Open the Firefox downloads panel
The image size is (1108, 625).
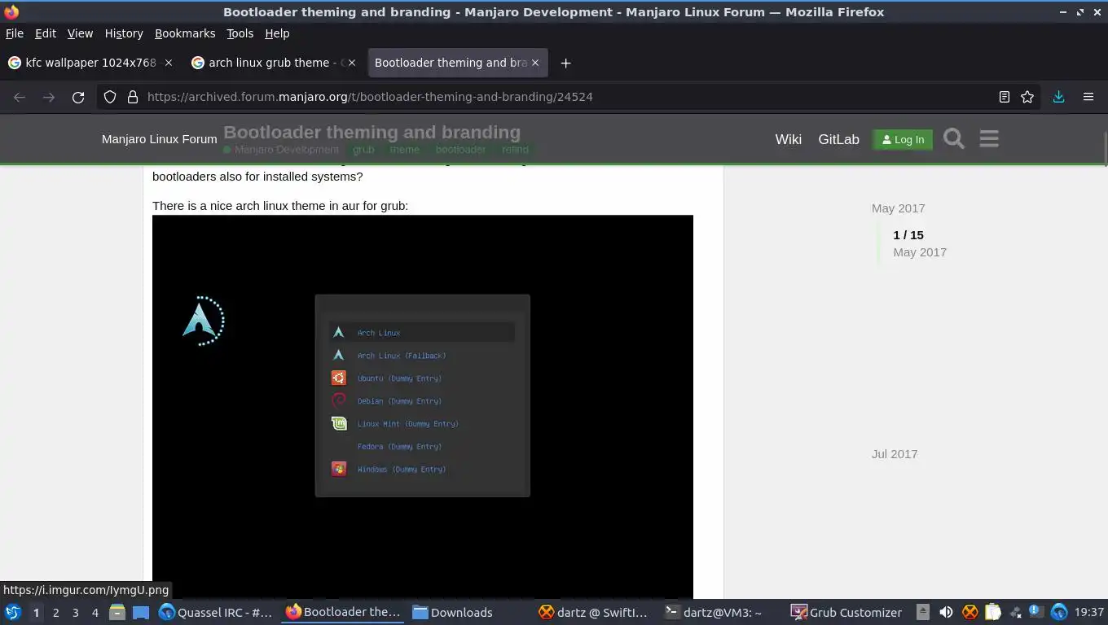(x=1058, y=97)
